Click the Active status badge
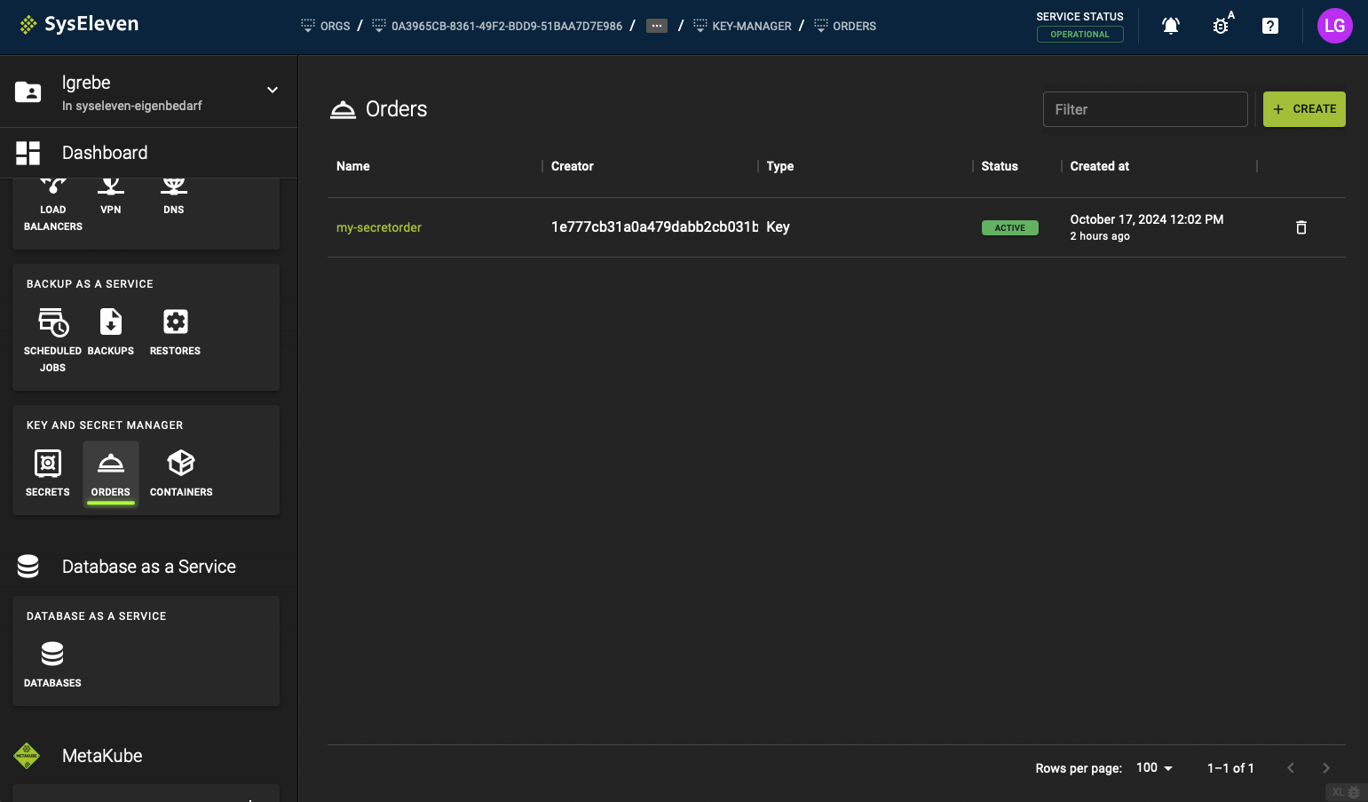Image resolution: width=1368 pixels, height=802 pixels. 1010,228
